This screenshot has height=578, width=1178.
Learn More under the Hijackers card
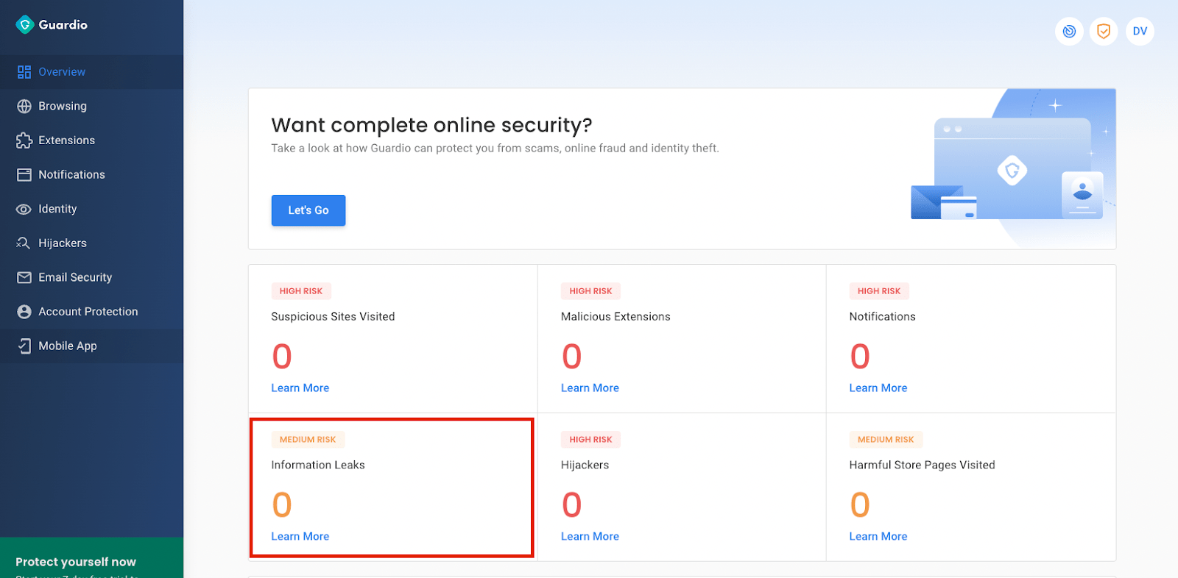(590, 537)
